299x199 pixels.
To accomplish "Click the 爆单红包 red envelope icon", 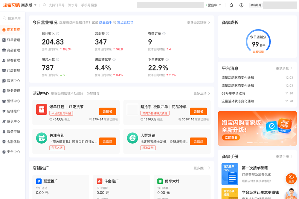I will tap(42, 109).
